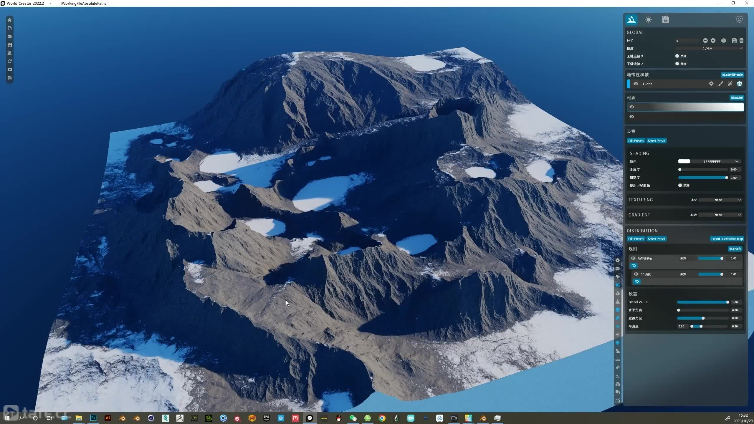Click the refresh sync icon

[x=10, y=61]
